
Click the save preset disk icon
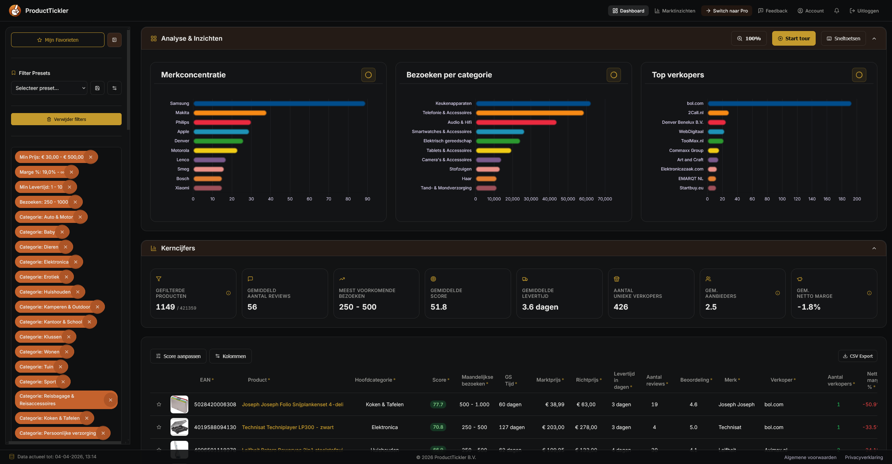pyautogui.click(x=97, y=88)
